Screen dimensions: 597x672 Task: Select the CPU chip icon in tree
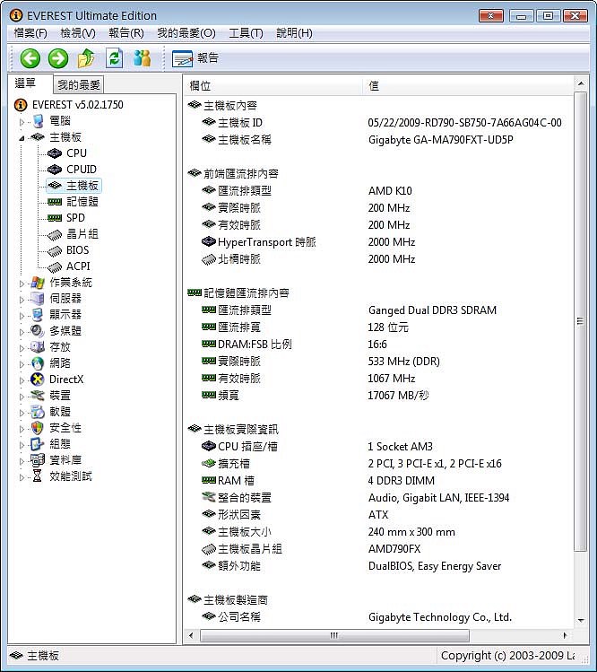click(55, 153)
